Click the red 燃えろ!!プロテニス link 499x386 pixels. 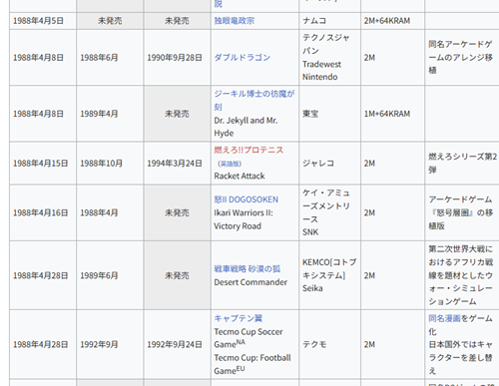[x=249, y=150]
